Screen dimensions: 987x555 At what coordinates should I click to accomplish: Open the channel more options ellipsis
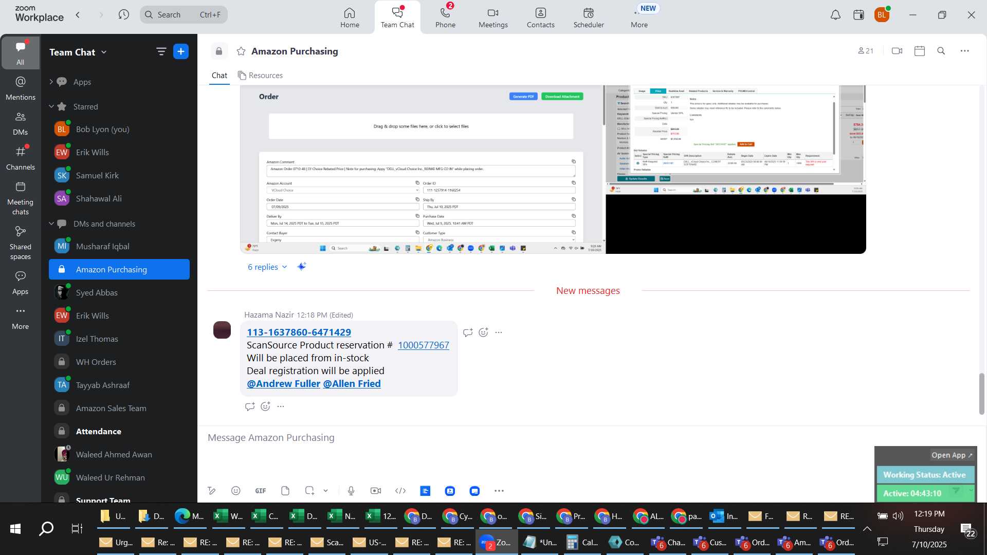pos(965,51)
